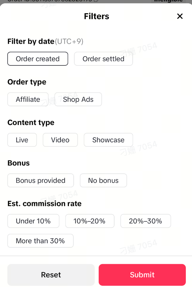Copy the order ID using the copy icon
This screenshot has width=192, height=287.
pos(96,1)
